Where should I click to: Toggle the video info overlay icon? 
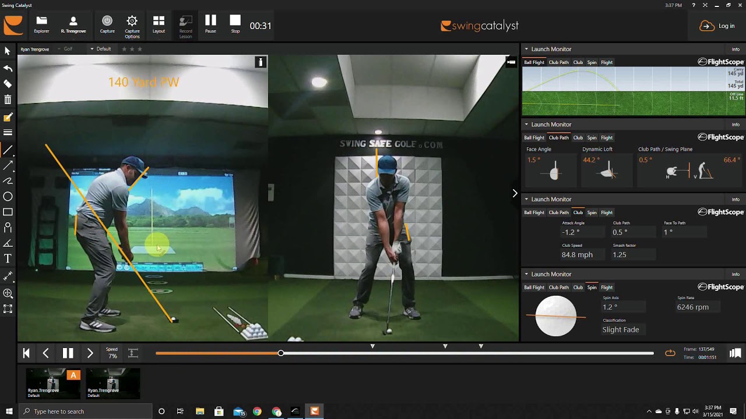(x=261, y=62)
